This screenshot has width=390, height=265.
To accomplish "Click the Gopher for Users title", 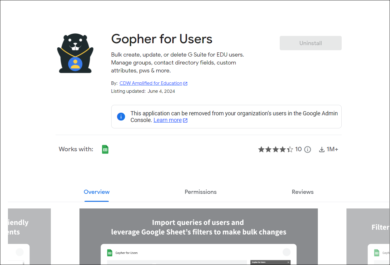I will coord(162,39).
